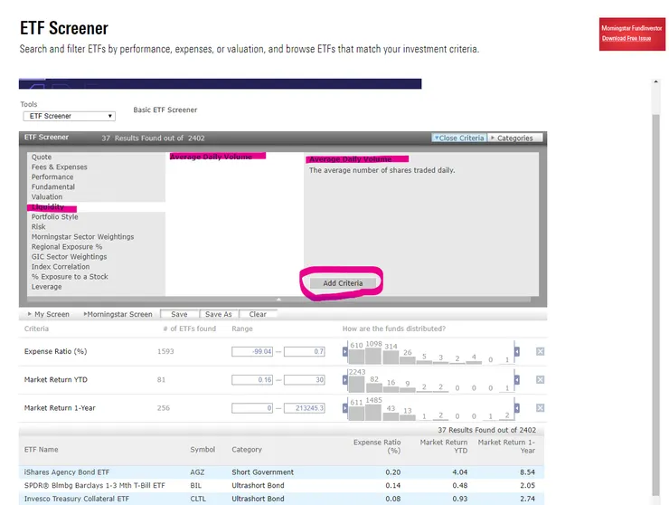Click the Add Criteria button

pos(343,283)
